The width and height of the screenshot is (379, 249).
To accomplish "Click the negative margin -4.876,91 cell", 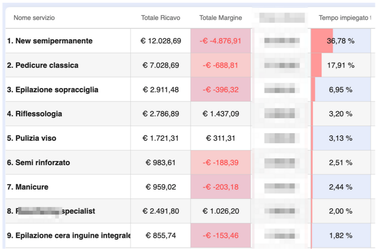I will coord(221,41).
